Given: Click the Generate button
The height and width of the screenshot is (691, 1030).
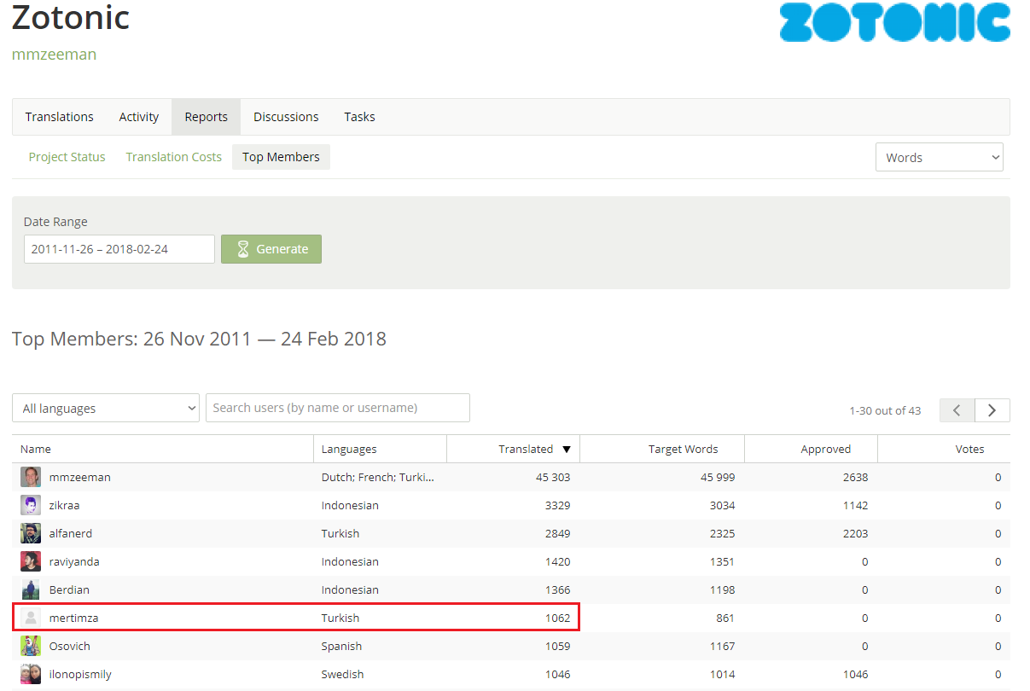Looking at the screenshot, I should tap(271, 249).
